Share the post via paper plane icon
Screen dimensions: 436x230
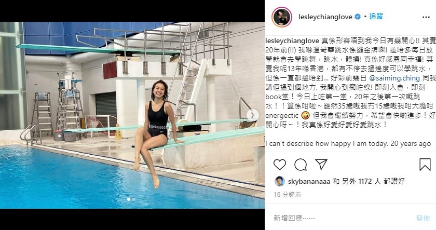(321, 165)
